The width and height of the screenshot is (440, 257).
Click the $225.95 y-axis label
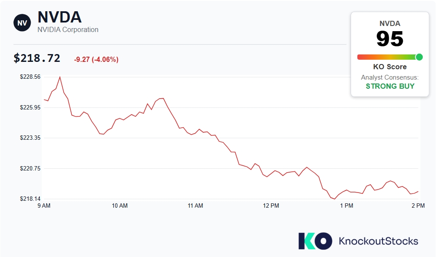30,107
